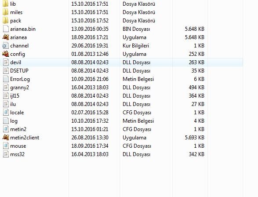Screen dimensions: 258x197
Task: Click the miles folder icon
Action: 6,12
